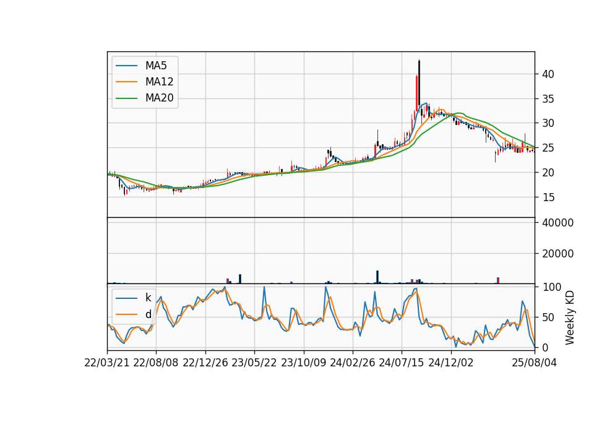Click the k legend label

tap(148, 298)
